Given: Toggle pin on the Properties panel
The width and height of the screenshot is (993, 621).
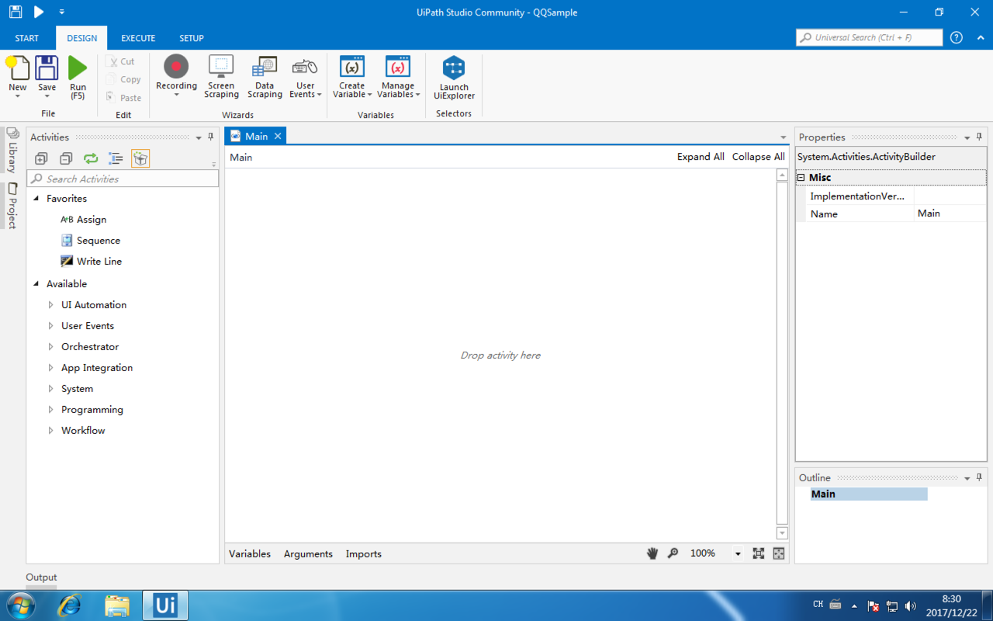Looking at the screenshot, I should pyautogui.click(x=979, y=137).
